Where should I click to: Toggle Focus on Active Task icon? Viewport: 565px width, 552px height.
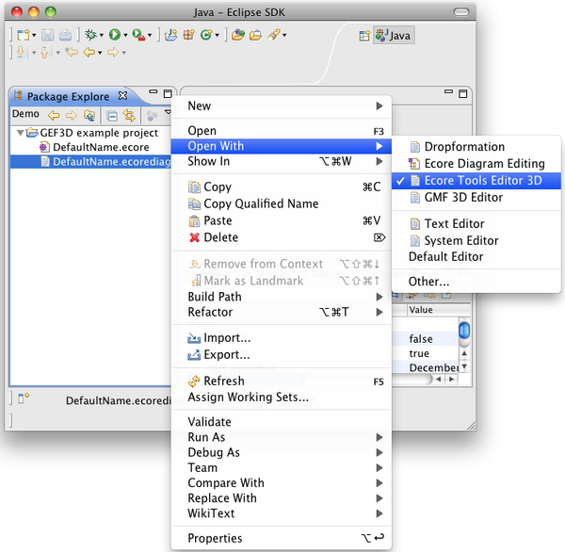coord(152,116)
